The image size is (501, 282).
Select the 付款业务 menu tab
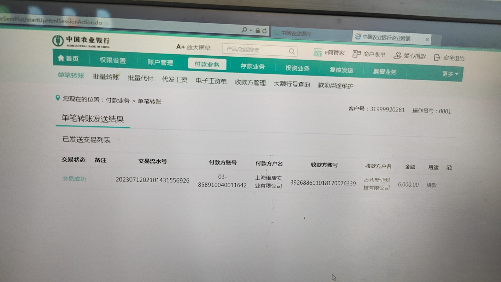point(207,64)
